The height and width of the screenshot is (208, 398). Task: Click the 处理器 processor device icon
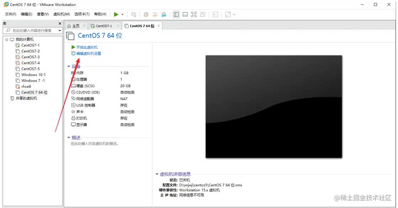tap(73, 79)
